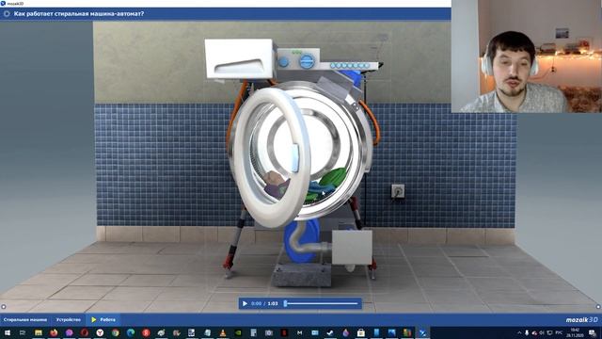Open Yandex Browser white Y icon

click(x=100, y=332)
